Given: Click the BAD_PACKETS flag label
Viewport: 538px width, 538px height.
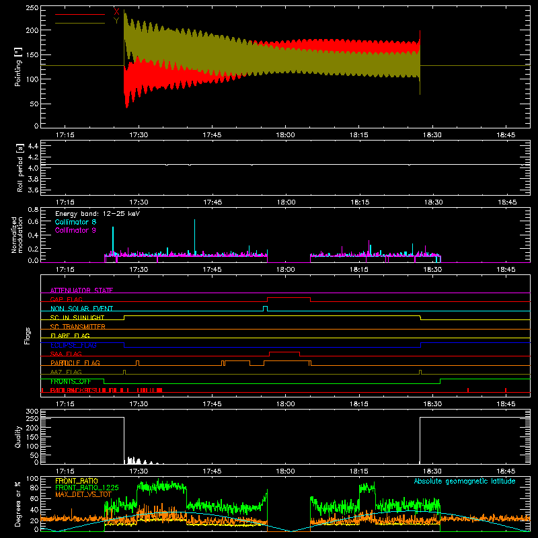Looking at the screenshot, I should pos(74,390).
